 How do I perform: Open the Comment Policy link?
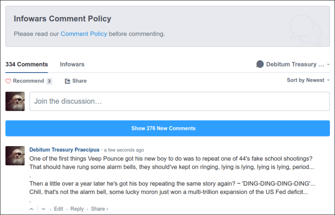click(x=84, y=34)
